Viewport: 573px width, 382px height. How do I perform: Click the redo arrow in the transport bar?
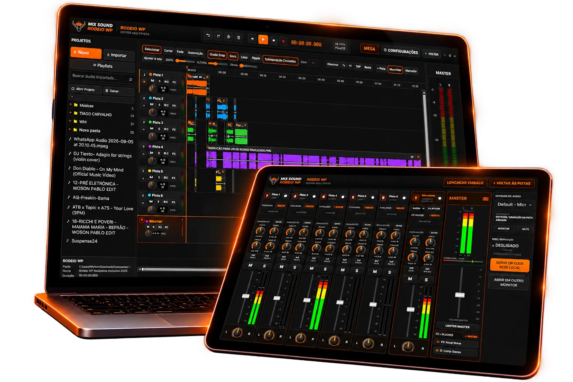coord(218,36)
